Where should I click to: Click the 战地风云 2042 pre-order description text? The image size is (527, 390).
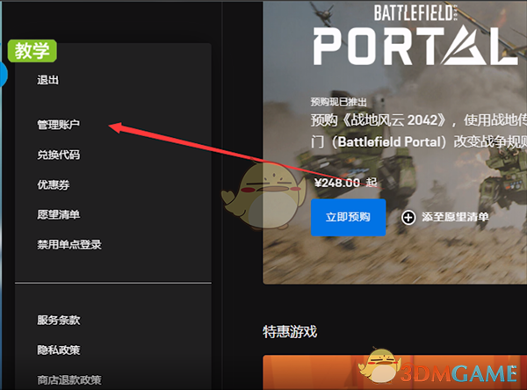[x=418, y=131]
